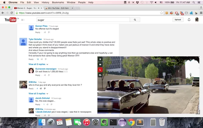Screen dimensions: 203x128
Task: Expand 'View all 3 replies'
Action: pos(38,94)
